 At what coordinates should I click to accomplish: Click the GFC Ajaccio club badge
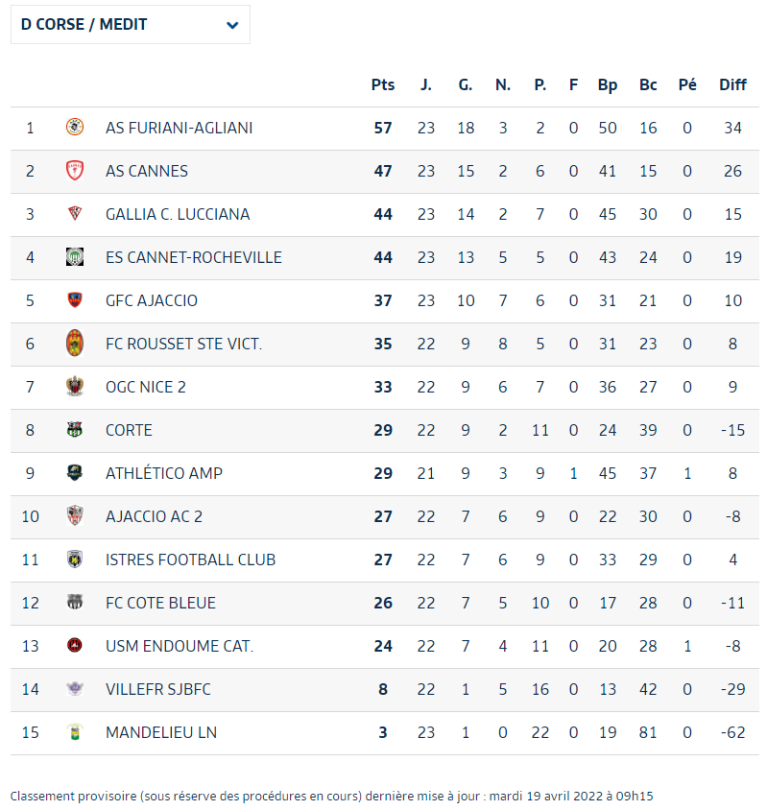pyautogui.click(x=75, y=299)
